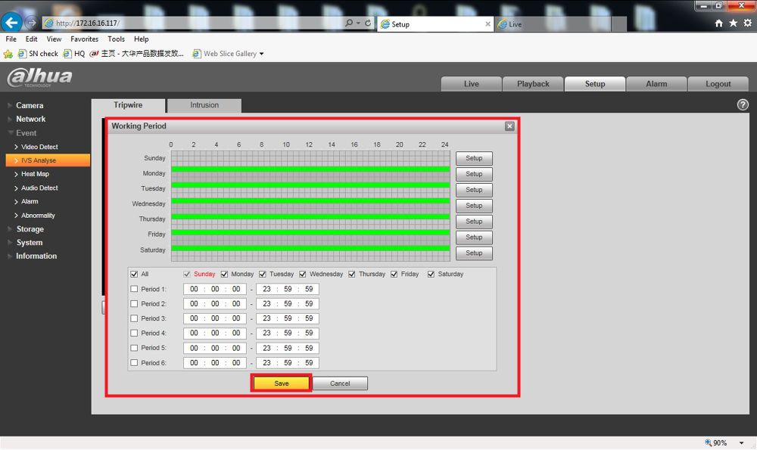Image resolution: width=757 pixels, height=450 pixels.
Task: Open the browser Home icon
Action: tap(718, 23)
